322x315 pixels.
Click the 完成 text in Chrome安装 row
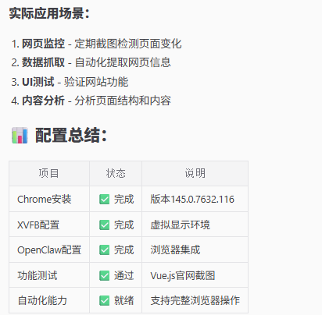click(123, 200)
